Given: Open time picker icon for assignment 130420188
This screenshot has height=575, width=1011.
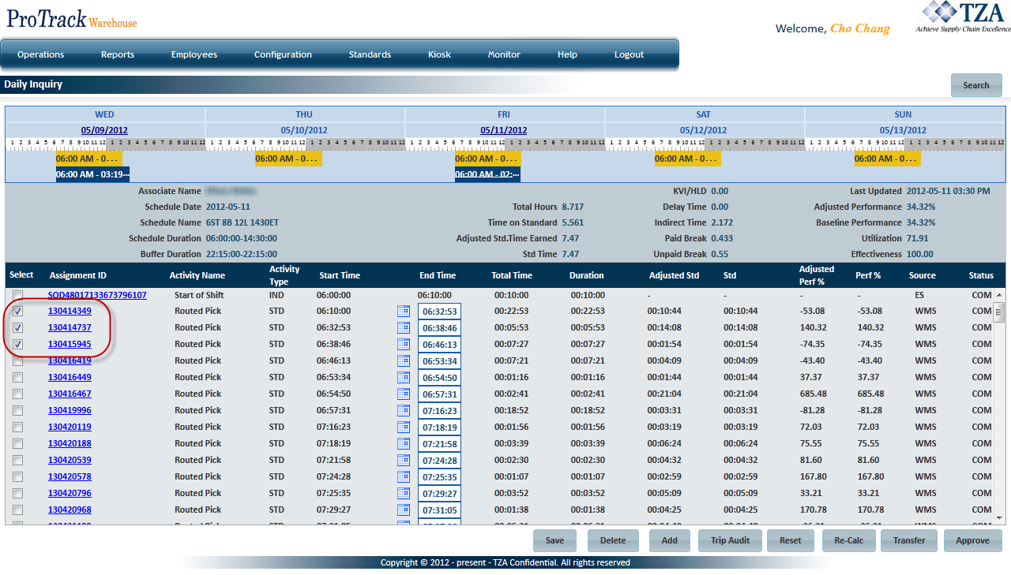Looking at the screenshot, I should tap(403, 444).
